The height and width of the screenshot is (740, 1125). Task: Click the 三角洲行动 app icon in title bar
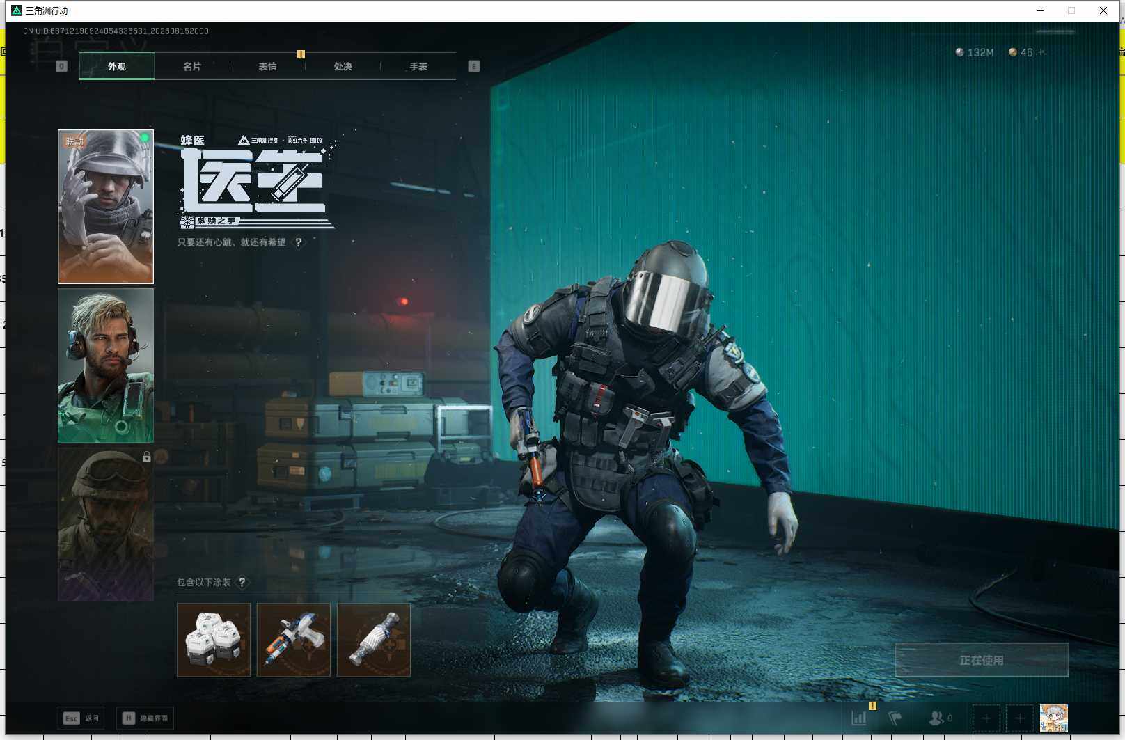(x=17, y=10)
